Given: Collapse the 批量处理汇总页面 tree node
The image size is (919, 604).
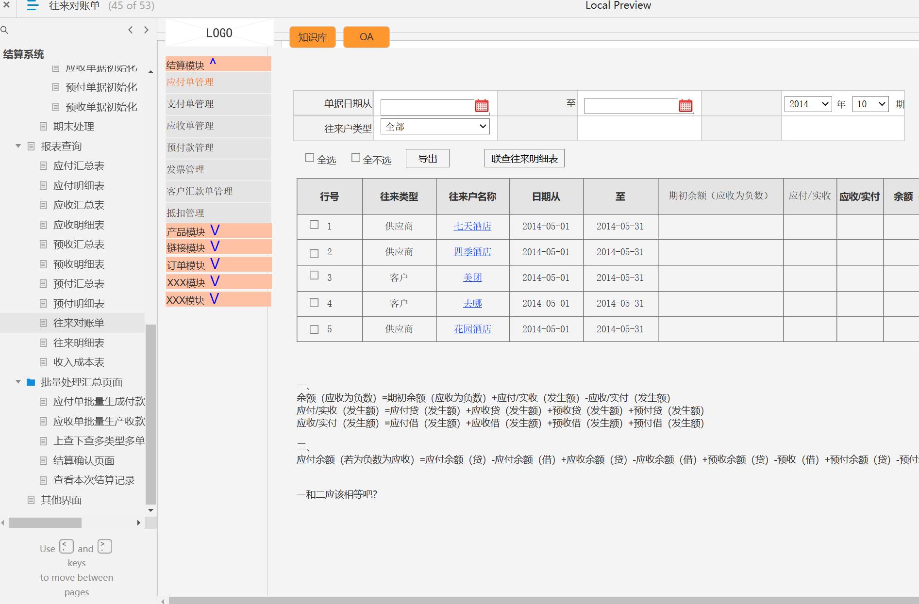Looking at the screenshot, I should click(x=18, y=382).
